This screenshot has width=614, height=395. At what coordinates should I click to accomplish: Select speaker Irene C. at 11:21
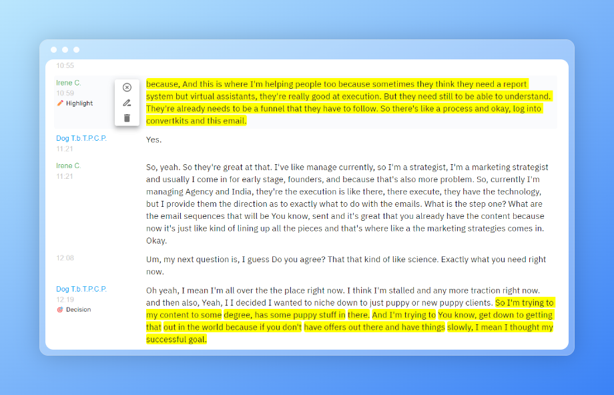click(x=69, y=166)
